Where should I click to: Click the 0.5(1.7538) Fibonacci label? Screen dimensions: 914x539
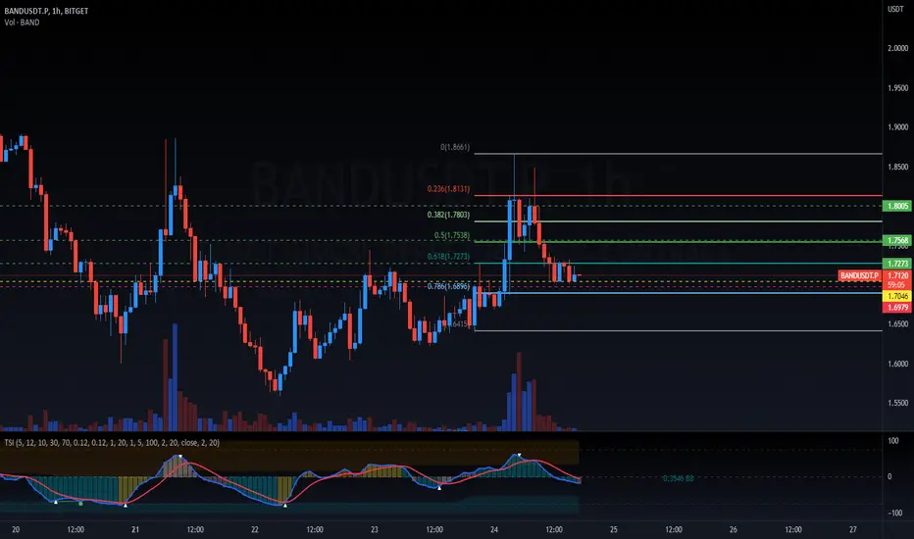pyautogui.click(x=452, y=235)
